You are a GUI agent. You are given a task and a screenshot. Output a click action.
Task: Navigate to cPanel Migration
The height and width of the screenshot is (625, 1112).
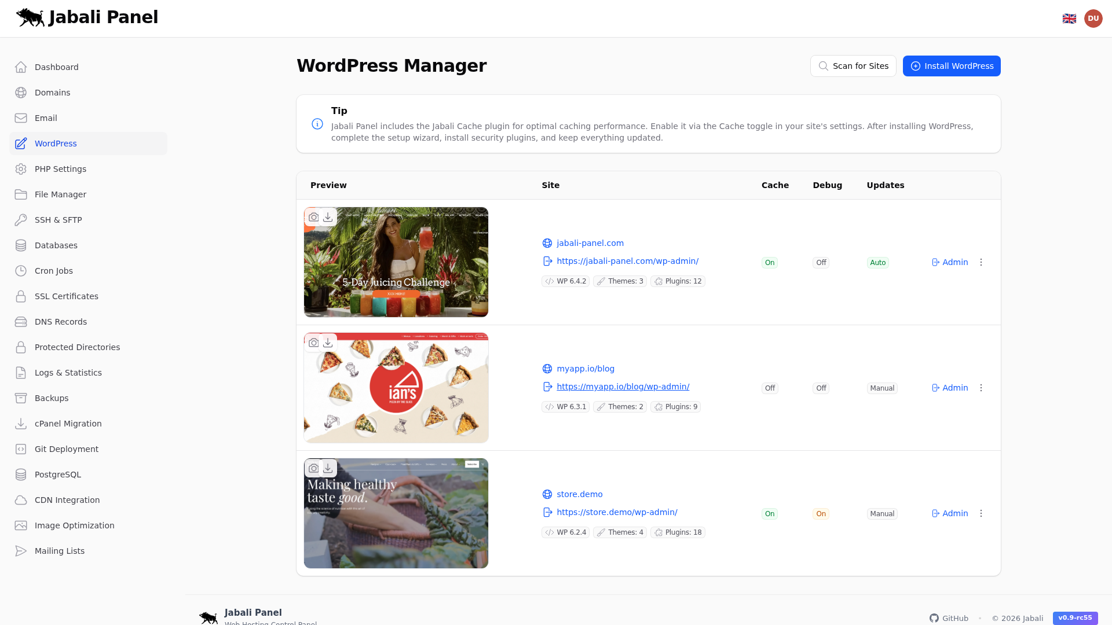(x=68, y=424)
